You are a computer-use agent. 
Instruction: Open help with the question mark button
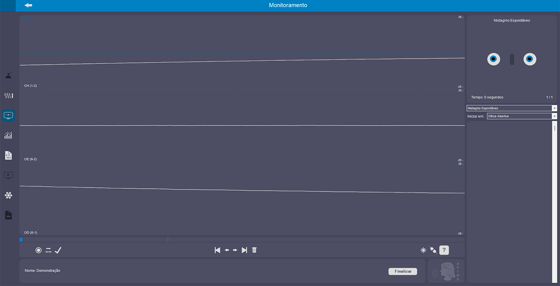tap(444, 250)
